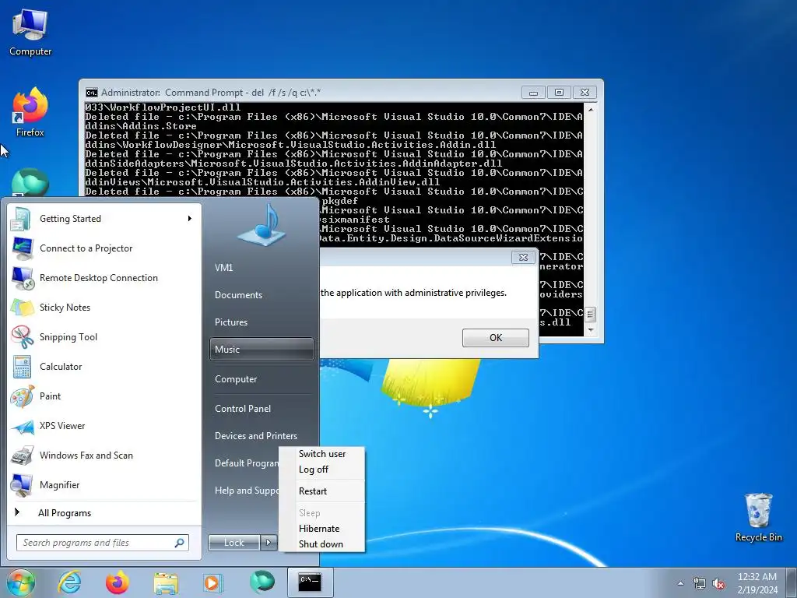Click the muted volume tray icon

pos(718,583)
